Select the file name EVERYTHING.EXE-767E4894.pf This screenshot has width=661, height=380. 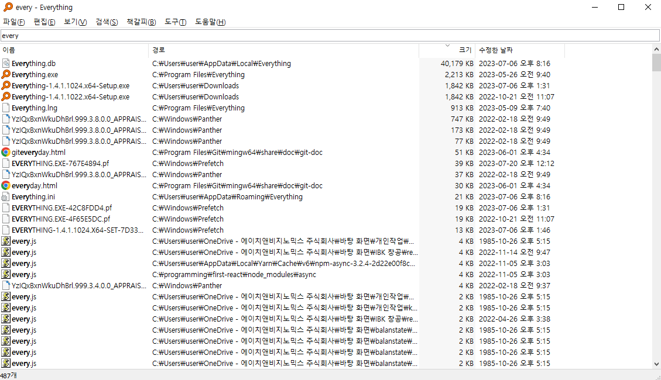tap(60, 163)
